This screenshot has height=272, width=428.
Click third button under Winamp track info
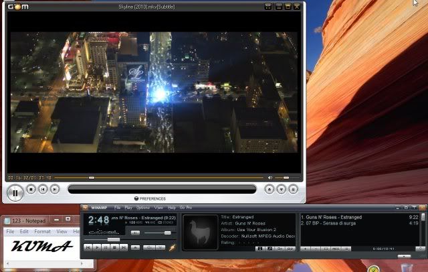[x=280, y=249]
